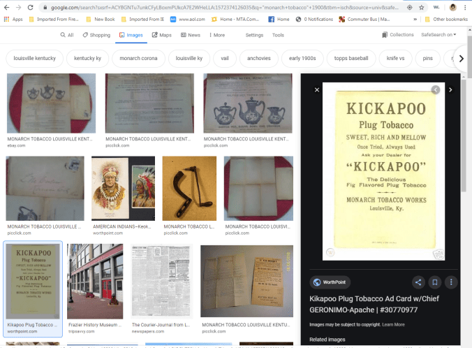This screenshot has height=348, width=472.
Task: Open envelope thumbnail labeled MONARCH TOBACCO LOUISVILLE
Action: (45, 188)
